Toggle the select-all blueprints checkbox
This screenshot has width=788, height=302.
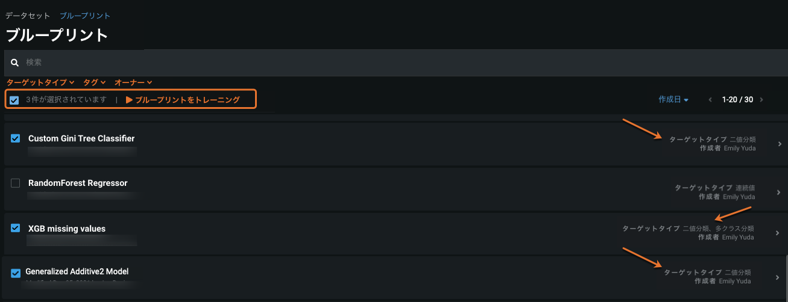(14, 100)
